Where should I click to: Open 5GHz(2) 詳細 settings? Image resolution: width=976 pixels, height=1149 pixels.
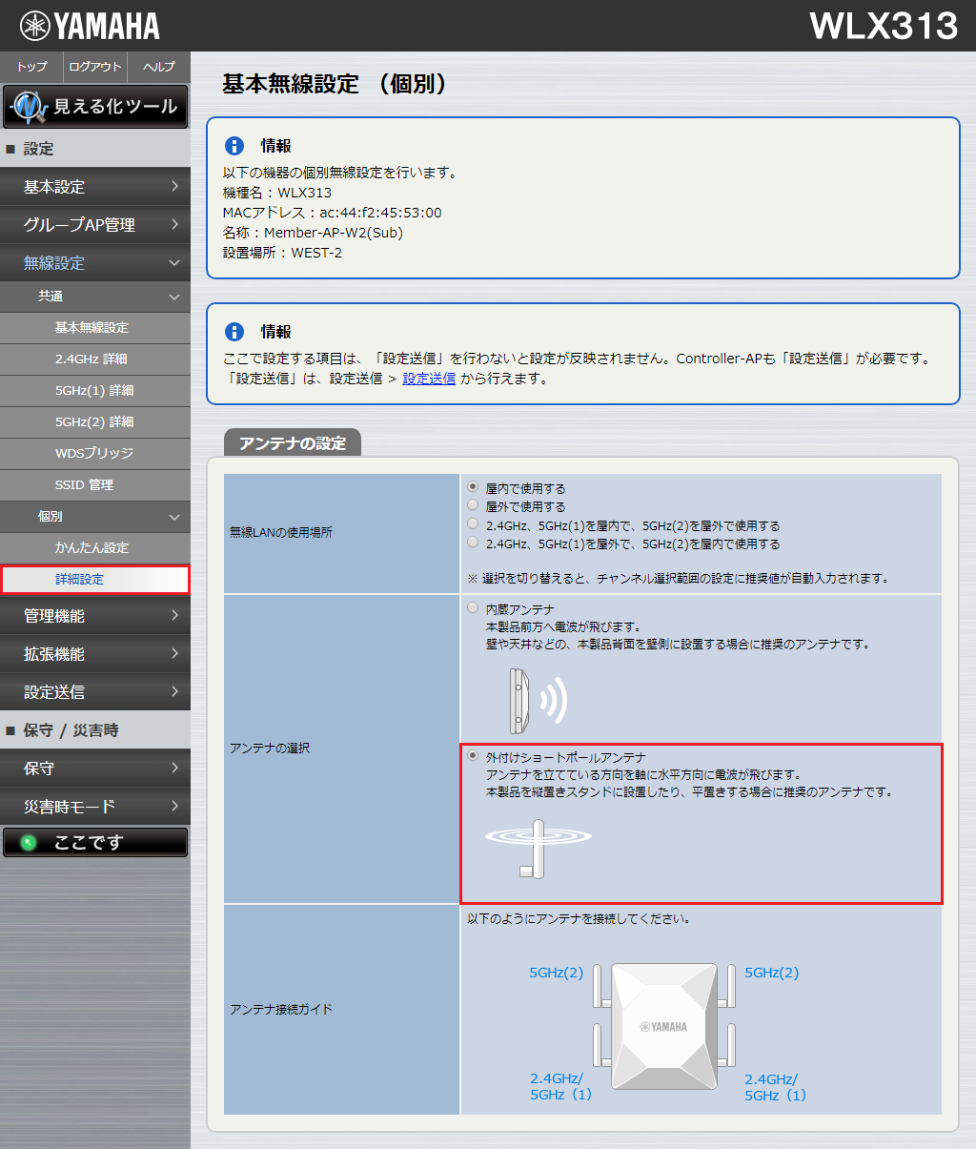point(95,421)
